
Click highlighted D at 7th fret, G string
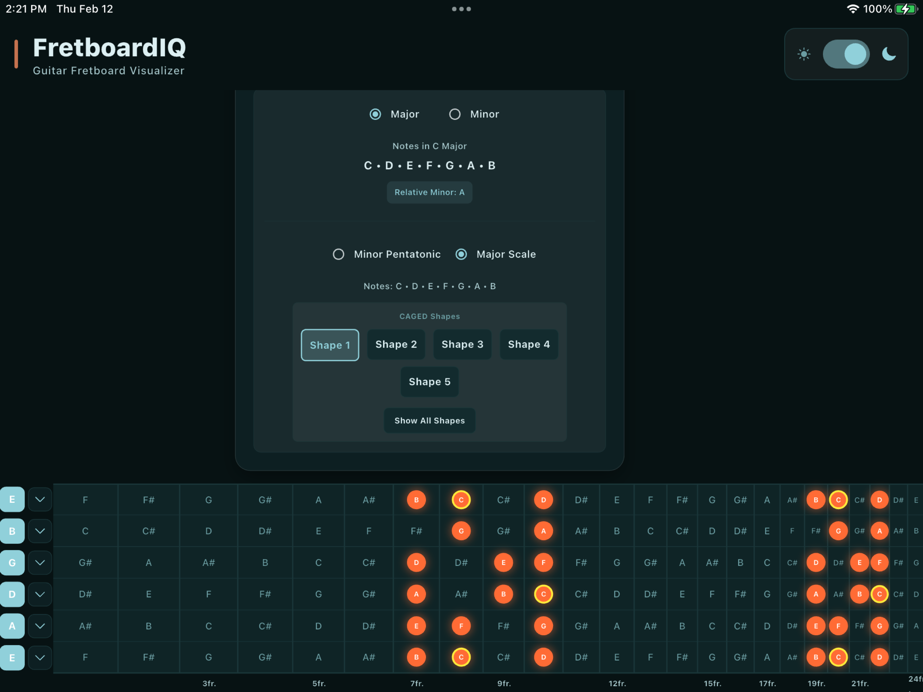(x=416, y=563)
